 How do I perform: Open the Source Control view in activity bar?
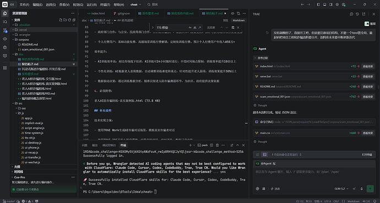point(5,30)
